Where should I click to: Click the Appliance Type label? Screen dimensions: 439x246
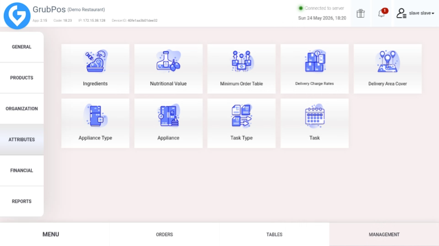[x=95, y=138]
